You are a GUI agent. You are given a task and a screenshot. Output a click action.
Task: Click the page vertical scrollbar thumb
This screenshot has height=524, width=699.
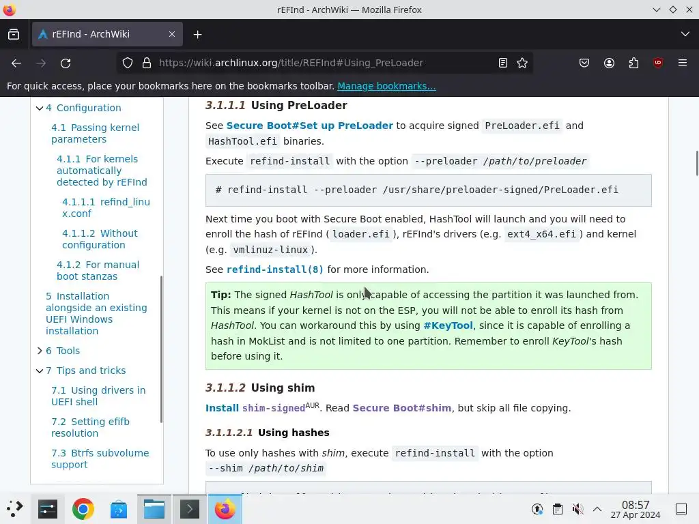pos(697,164)
